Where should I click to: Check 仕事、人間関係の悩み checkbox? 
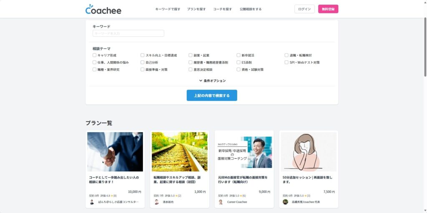click(x=95, y=62)
